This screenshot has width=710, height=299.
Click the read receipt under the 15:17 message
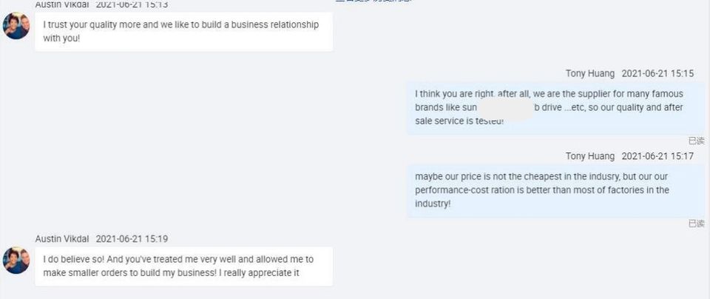click(696, 224)
